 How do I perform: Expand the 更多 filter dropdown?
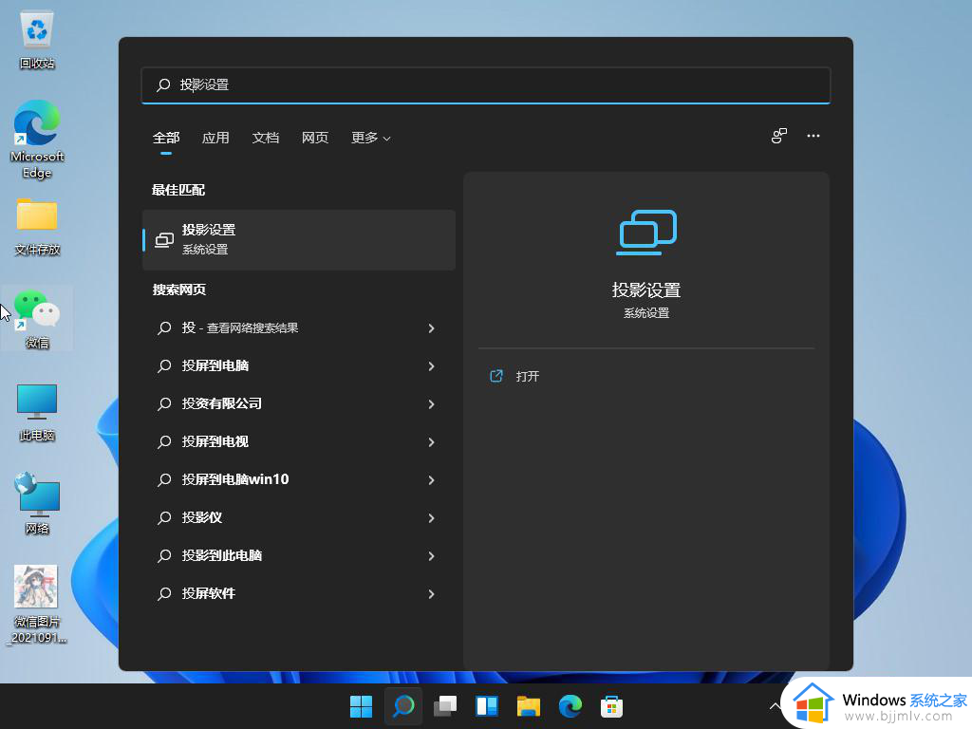click(x=371, y=138)
